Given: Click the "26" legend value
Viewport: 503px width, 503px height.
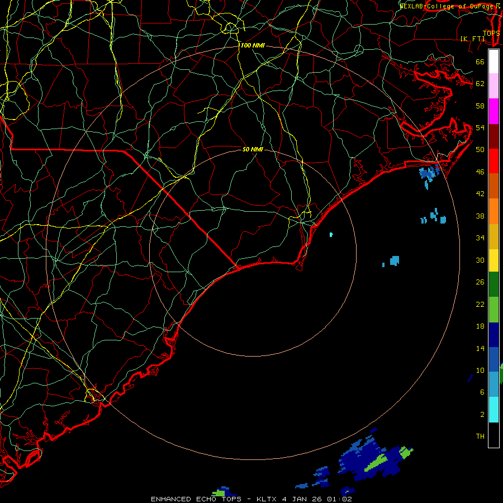Looking at the screenshot, I should [x=480, y=282].
